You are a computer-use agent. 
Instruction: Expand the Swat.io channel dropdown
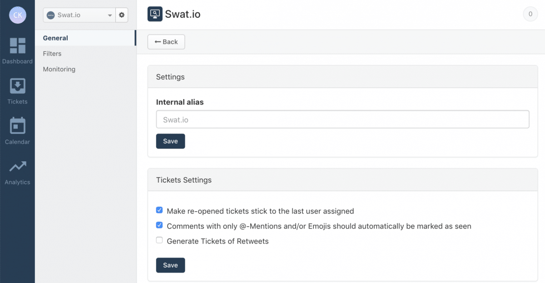79,15
